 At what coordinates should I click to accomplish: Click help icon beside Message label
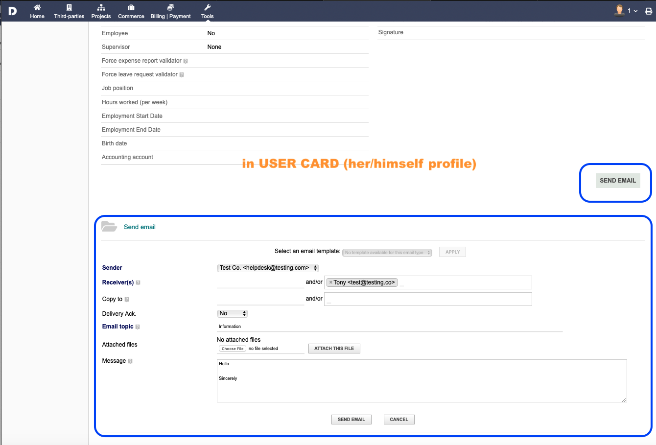[x=130, y=361]
